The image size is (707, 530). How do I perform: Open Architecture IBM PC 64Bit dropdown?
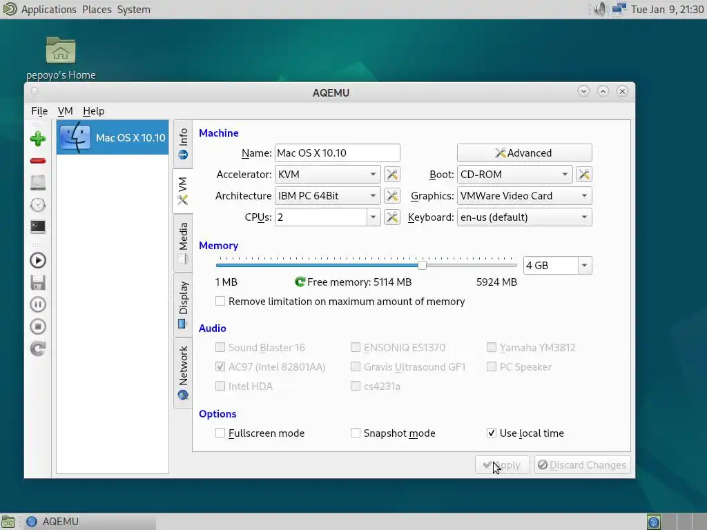pyautogui.click(x=328, y=195)
